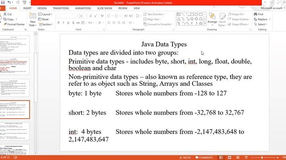Move the zoom slider in the status bar

click(x=262, y=158)
